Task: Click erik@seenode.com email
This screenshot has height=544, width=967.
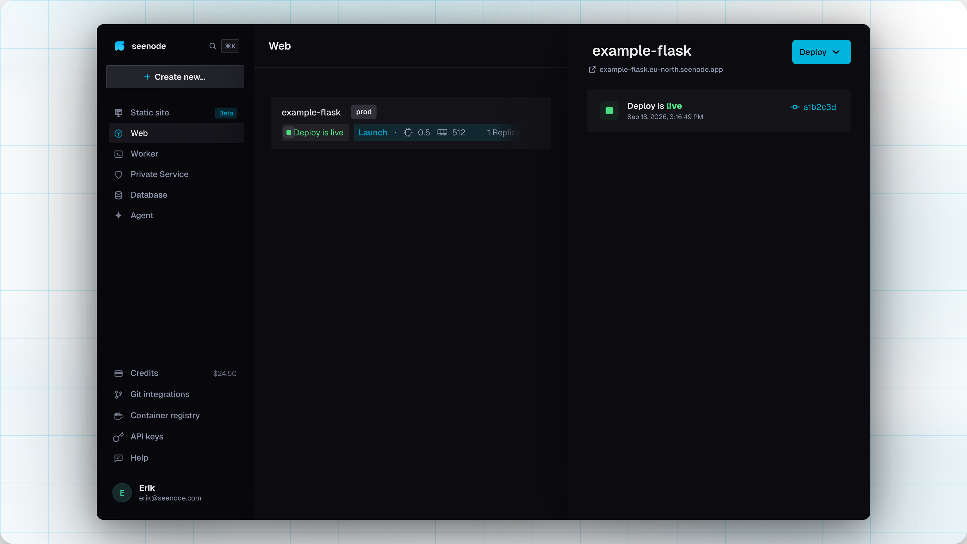Action: click(170, 498)
